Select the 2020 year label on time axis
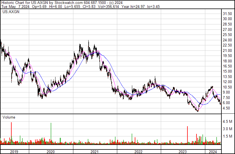Image resolution: width=235 pixels, height=154 pixels. tap(51, 152)
